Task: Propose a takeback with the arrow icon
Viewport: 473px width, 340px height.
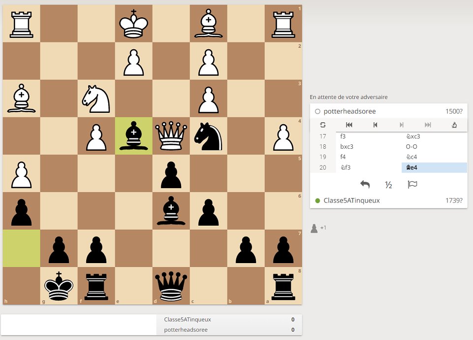Action: tap(364, 184)
